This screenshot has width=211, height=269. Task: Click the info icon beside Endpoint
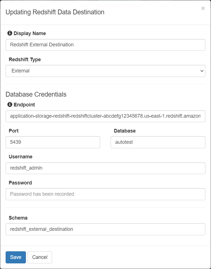[x=10, y=104]
